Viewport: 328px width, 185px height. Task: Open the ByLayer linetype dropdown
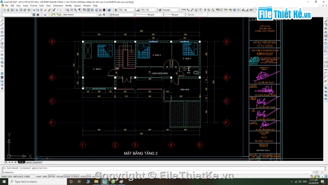pyautogui.click(x=149, y=15)
